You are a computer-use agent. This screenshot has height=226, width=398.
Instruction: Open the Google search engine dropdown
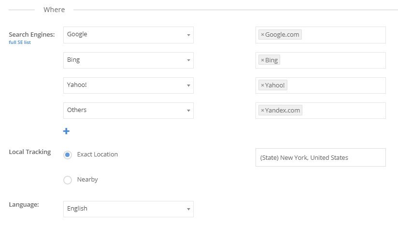[128, 35]
